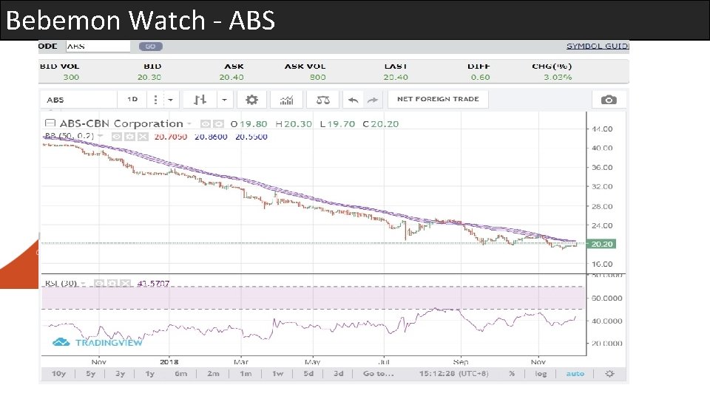Take a chart snapshot with camera icon

coord(609,100)
